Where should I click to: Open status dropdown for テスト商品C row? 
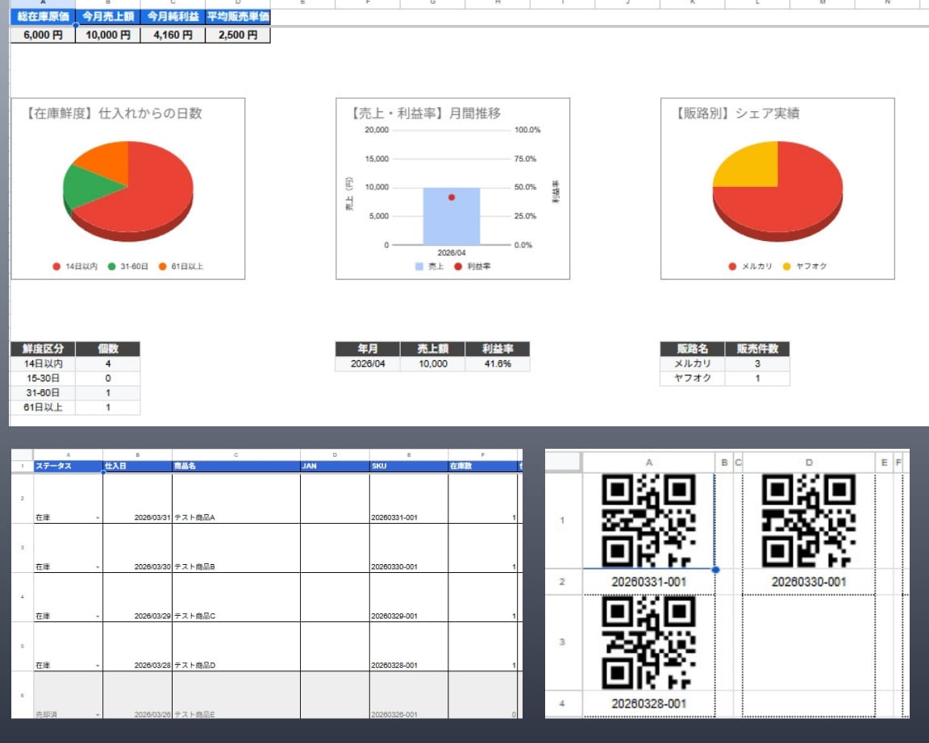pos(98,616)
